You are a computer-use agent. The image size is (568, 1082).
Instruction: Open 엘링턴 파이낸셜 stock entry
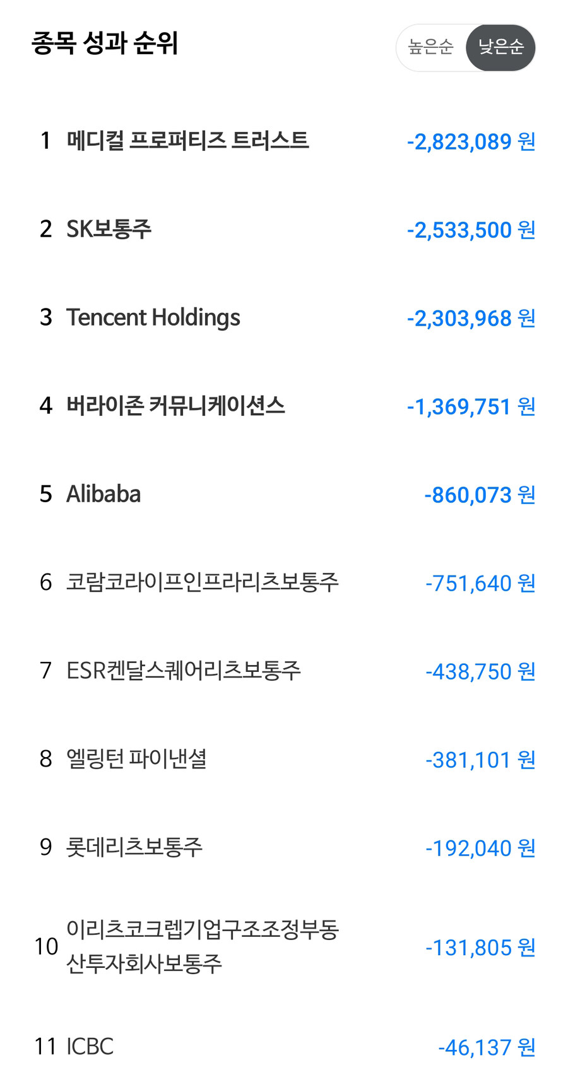coord(136,759)
